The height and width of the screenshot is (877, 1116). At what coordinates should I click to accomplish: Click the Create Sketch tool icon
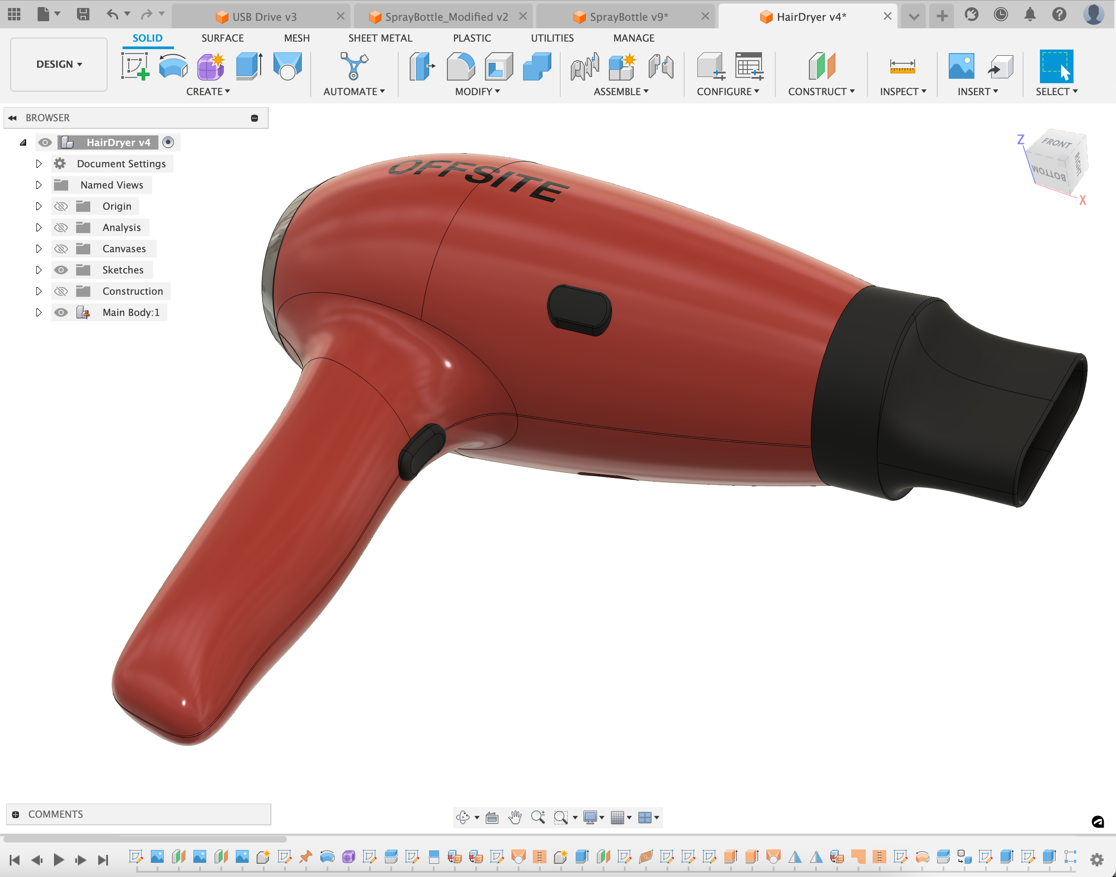[x=135, y=66]
